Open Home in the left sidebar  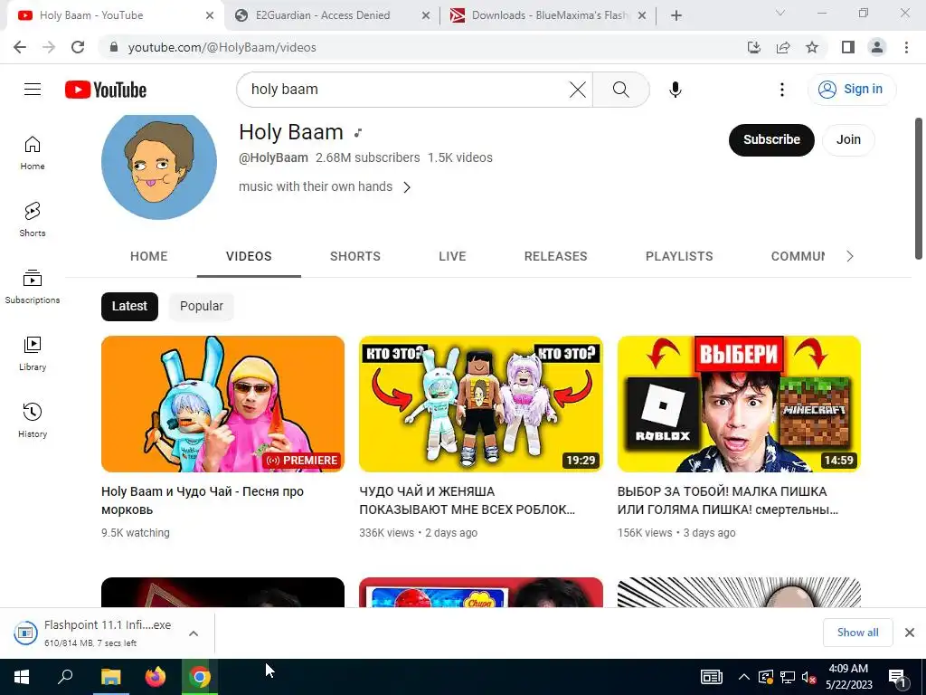pyautogui.click(x=33, y=153)
